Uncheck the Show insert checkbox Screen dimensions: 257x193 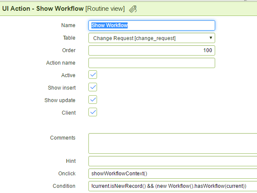point(93,87)
